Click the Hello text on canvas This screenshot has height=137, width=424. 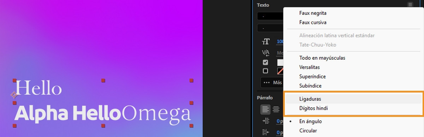[x=39, y=88]
